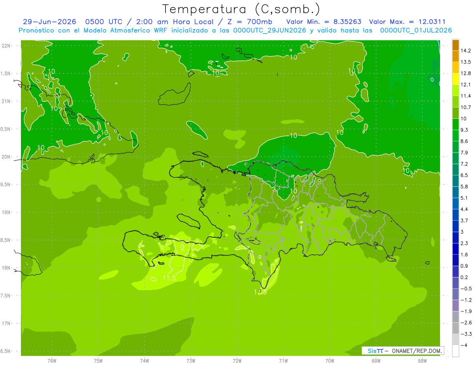Click the -4 legend value
Screen dimensions: 474x366
464,345
